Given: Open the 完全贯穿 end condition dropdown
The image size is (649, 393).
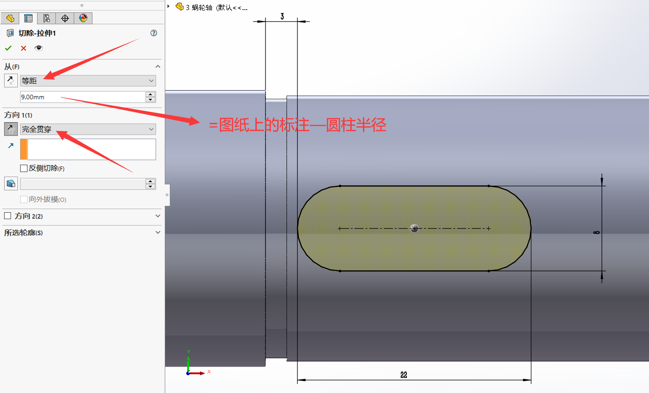Looking at the screenshot, I should 88,129.
